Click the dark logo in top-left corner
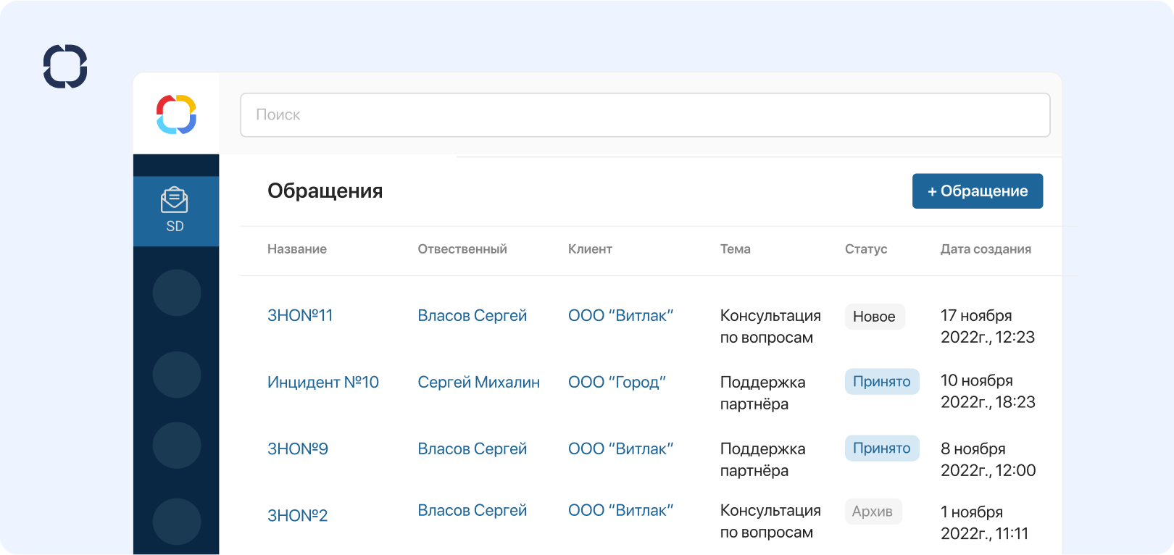1174x555 pixels. [65, 67]
